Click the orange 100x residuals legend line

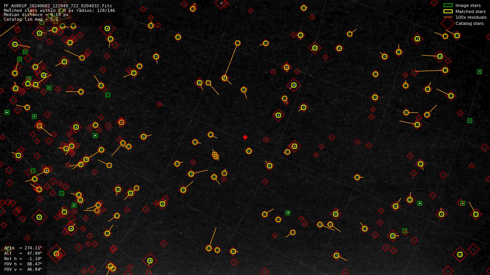pyautogui.click(x=448, y=17)
